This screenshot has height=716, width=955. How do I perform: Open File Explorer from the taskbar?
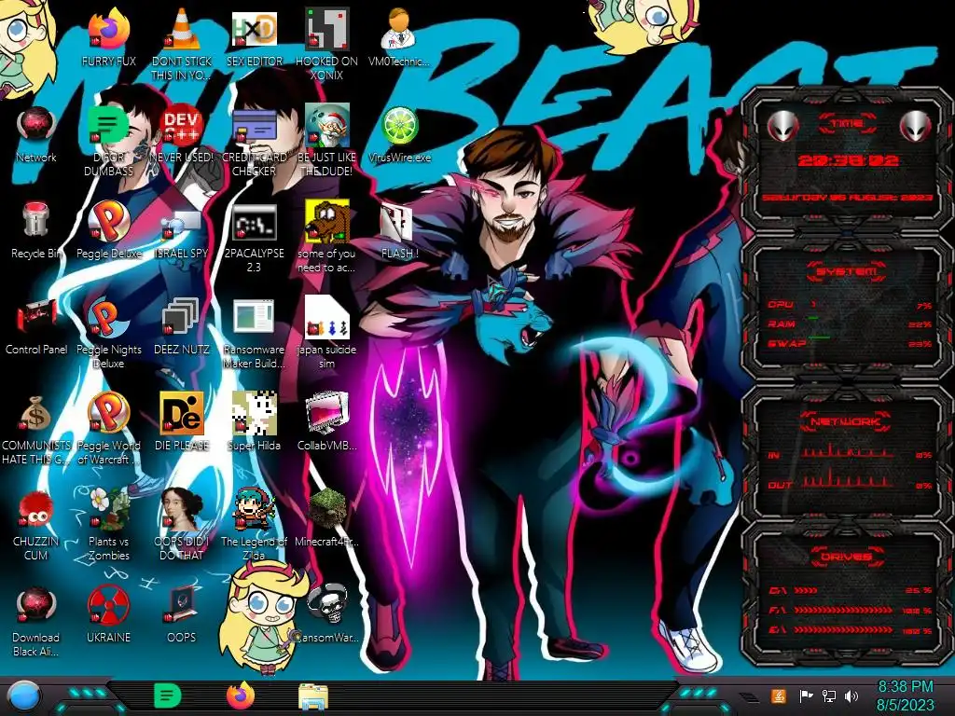[x=313, y=696]
